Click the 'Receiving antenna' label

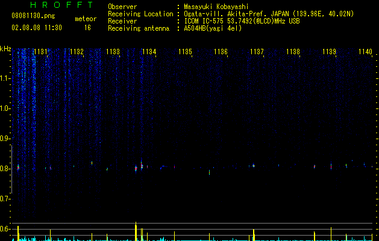[x=139, y=28]
